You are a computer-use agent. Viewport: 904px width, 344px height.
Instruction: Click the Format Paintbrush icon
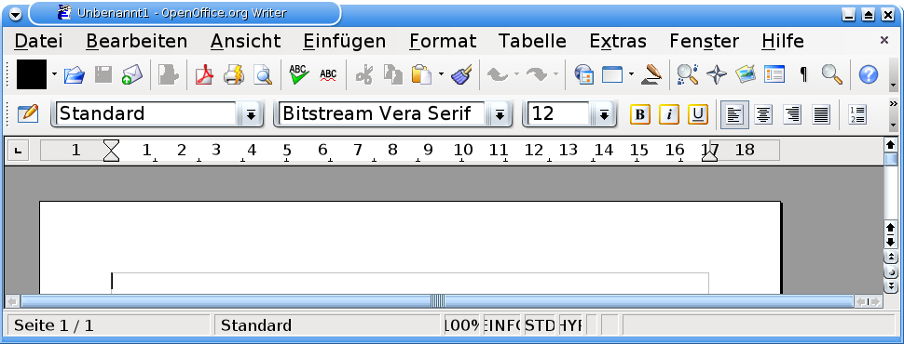point(462,74)
